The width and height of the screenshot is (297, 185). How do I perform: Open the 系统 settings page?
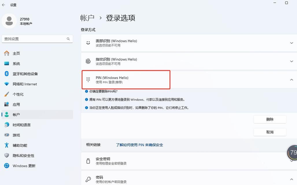[x=37, y=64]
